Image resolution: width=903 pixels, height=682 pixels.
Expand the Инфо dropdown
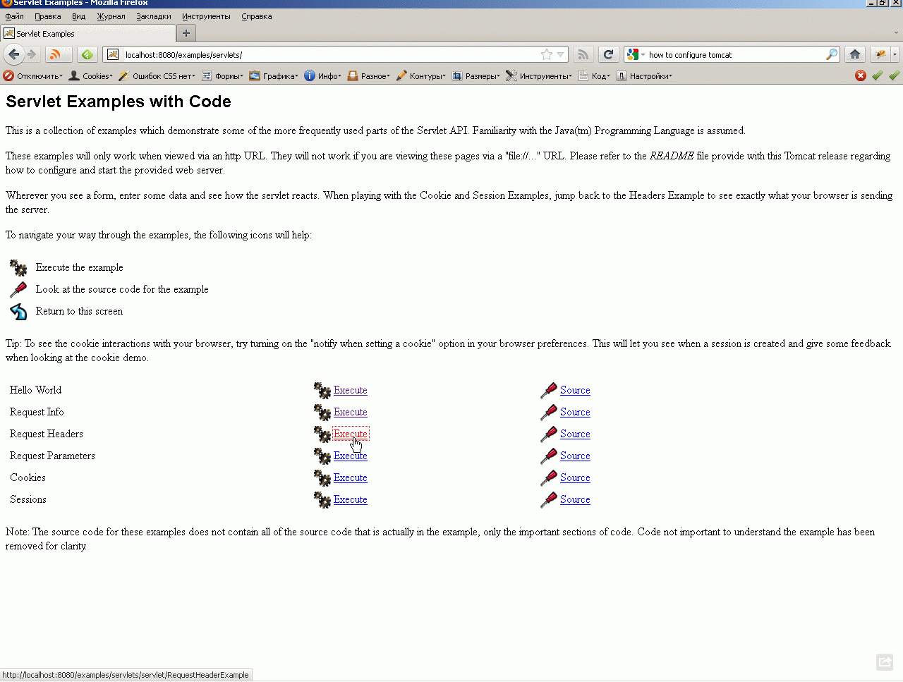pos(323,75)
